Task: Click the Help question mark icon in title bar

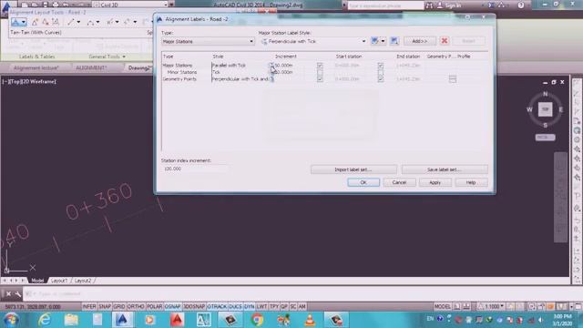Action: (520, 5)
